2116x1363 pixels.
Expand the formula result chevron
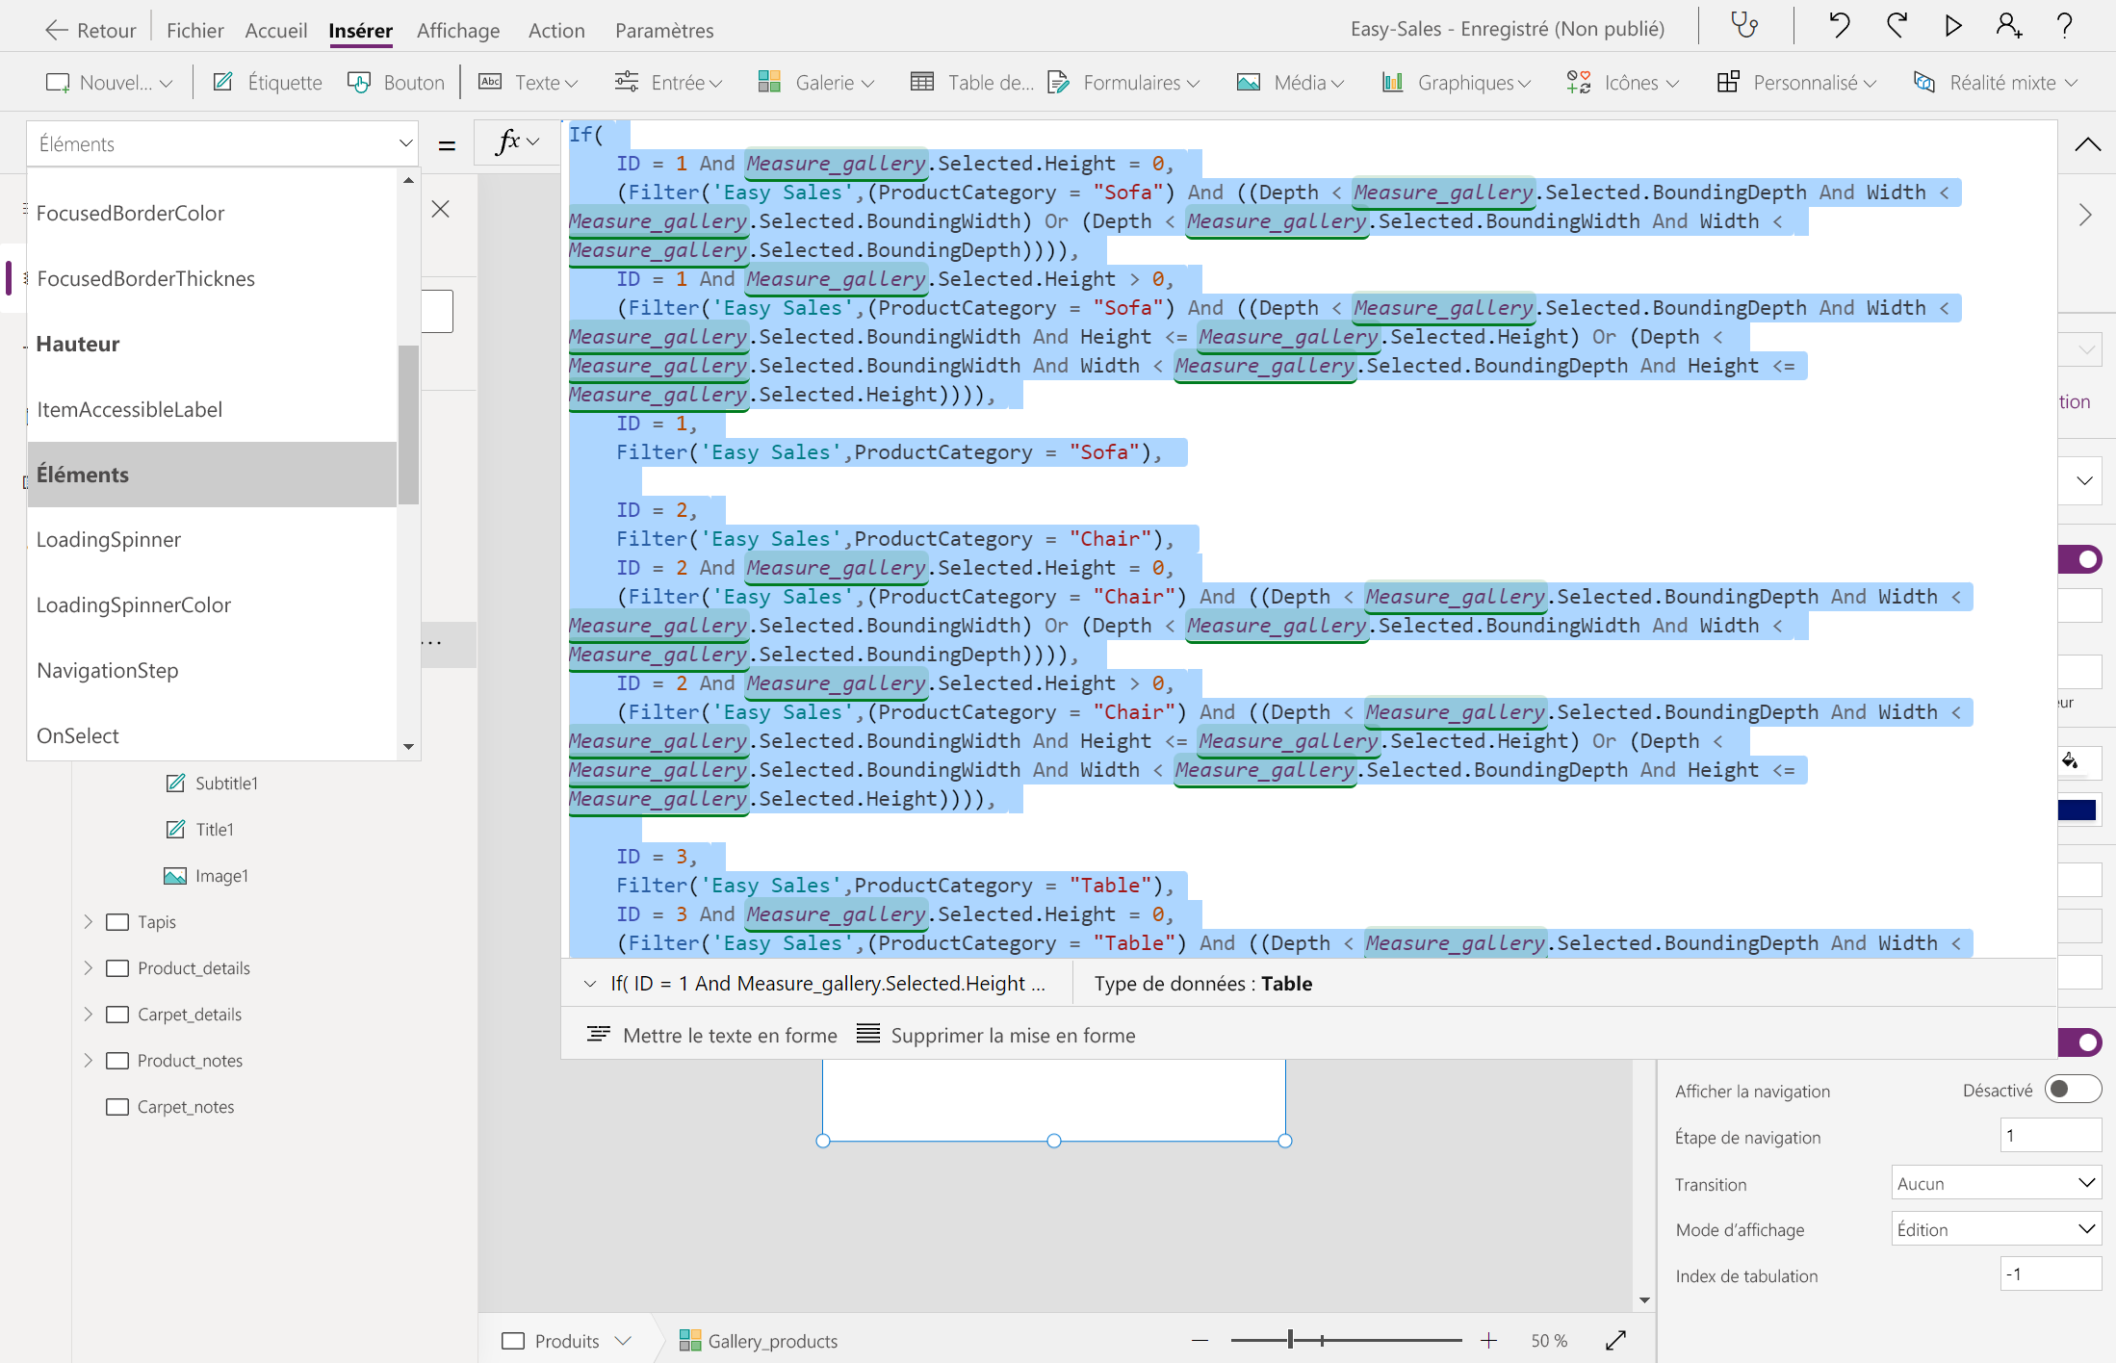(x=589, y=984)
